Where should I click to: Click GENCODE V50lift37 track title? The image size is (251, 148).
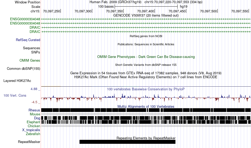tap(146, 15)
